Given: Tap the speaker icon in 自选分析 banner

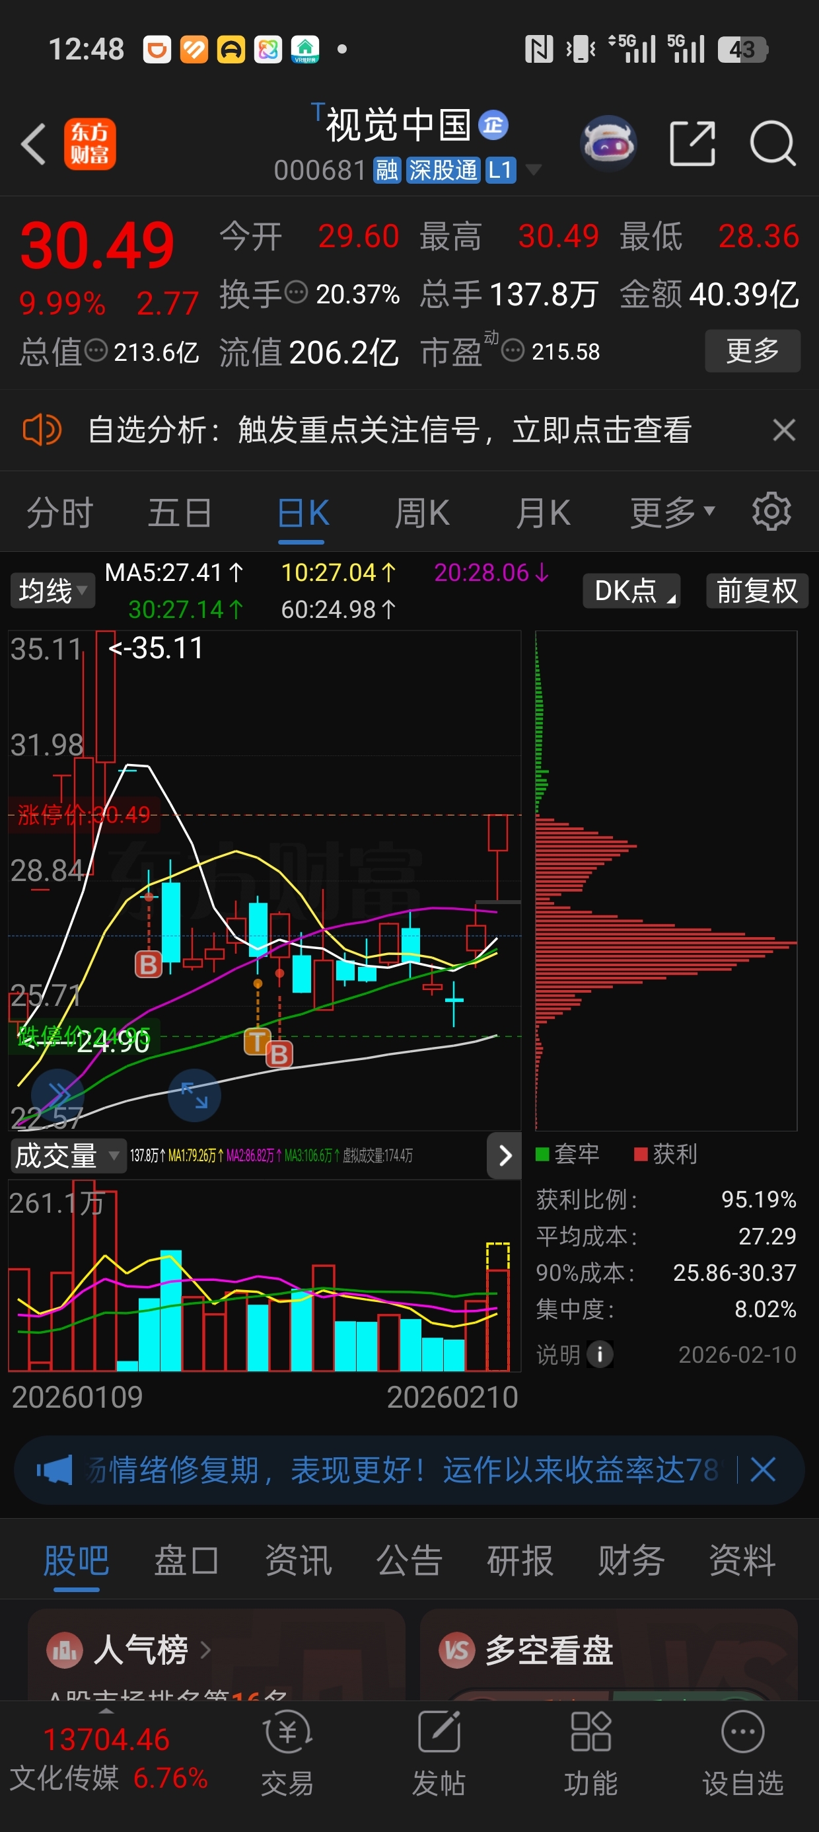Looking at the screenshot, I should click(42, 430).
